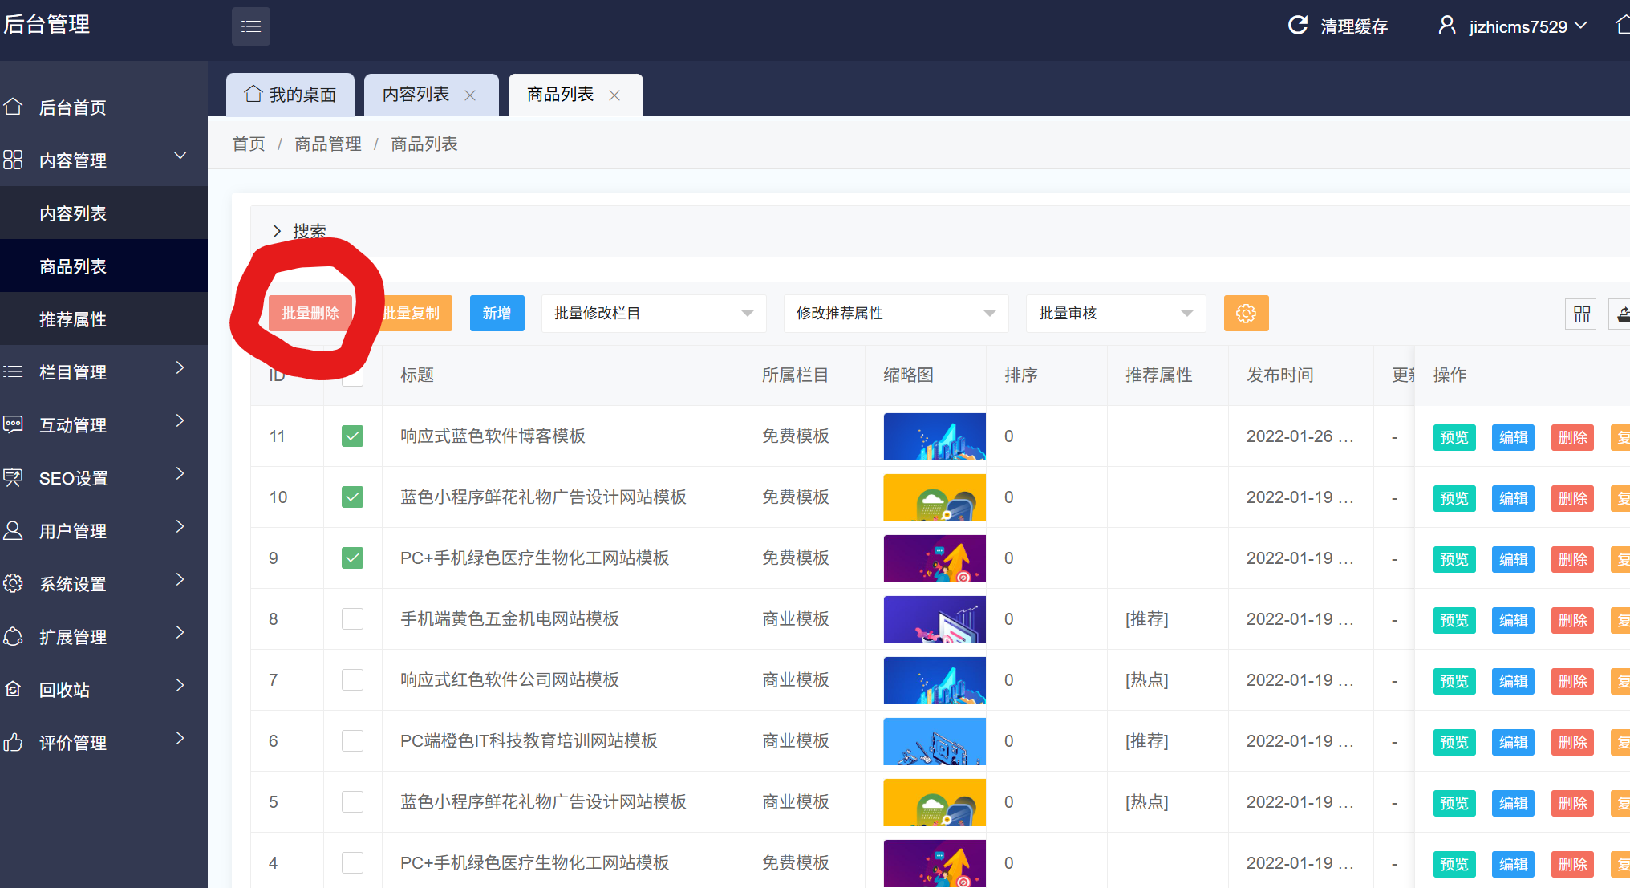Click the blue 新增 button
This screenshot has width=1630, height=888.
click(x=497, y=314)
